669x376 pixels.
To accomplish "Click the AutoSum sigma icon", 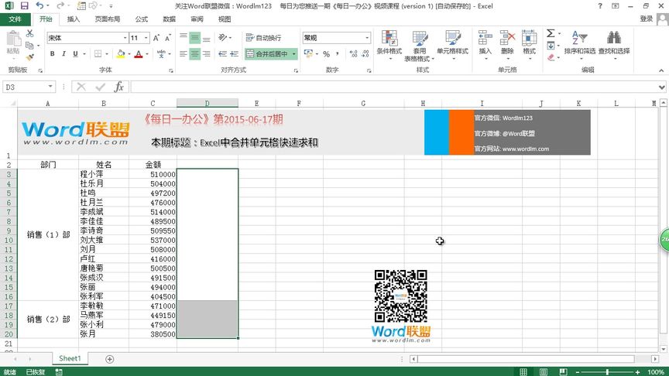I will coord(551,33).
